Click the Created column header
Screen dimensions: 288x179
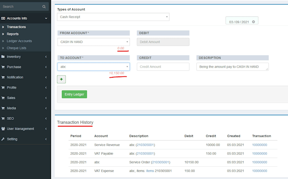234,136
